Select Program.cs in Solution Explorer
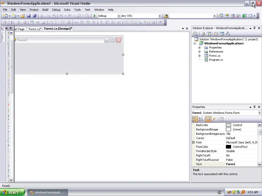Viewport: 262px width, 196px height. pos(216,60)
